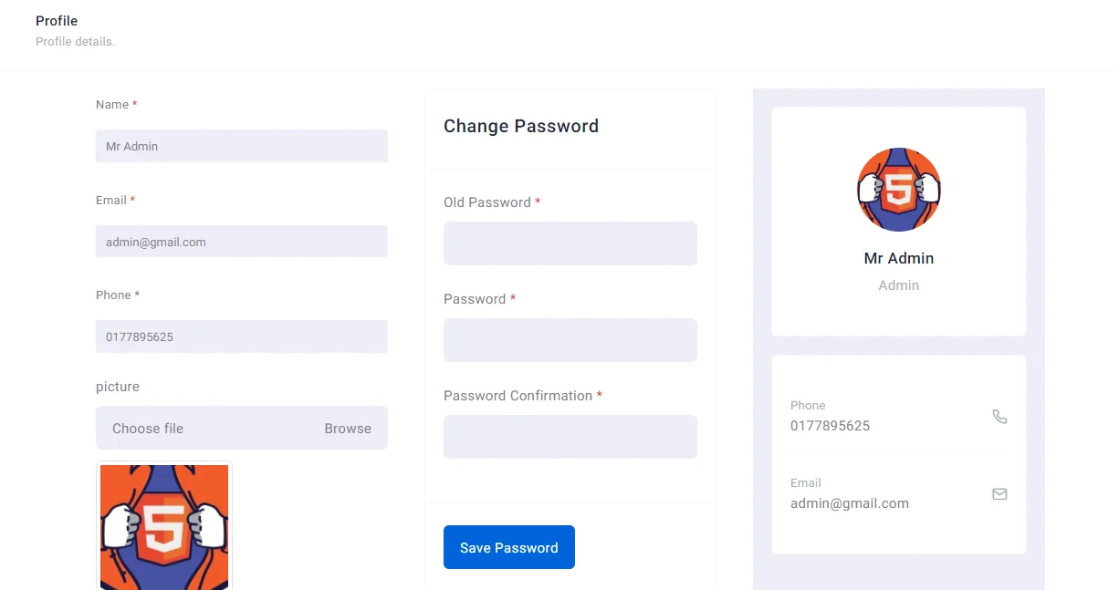Viewport: 1119px width, 590px height.
Task: Click the Profile page title
Action: pyautogui.click(x=57, y=21)
